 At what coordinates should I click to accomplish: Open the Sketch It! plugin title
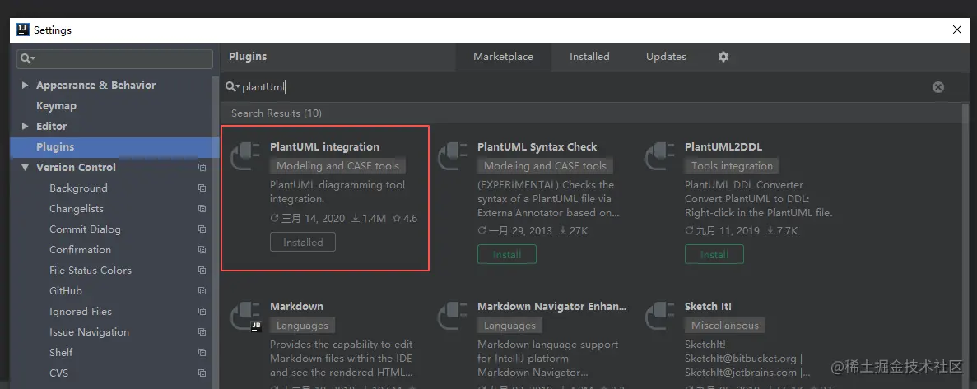[x=708, y=306]
